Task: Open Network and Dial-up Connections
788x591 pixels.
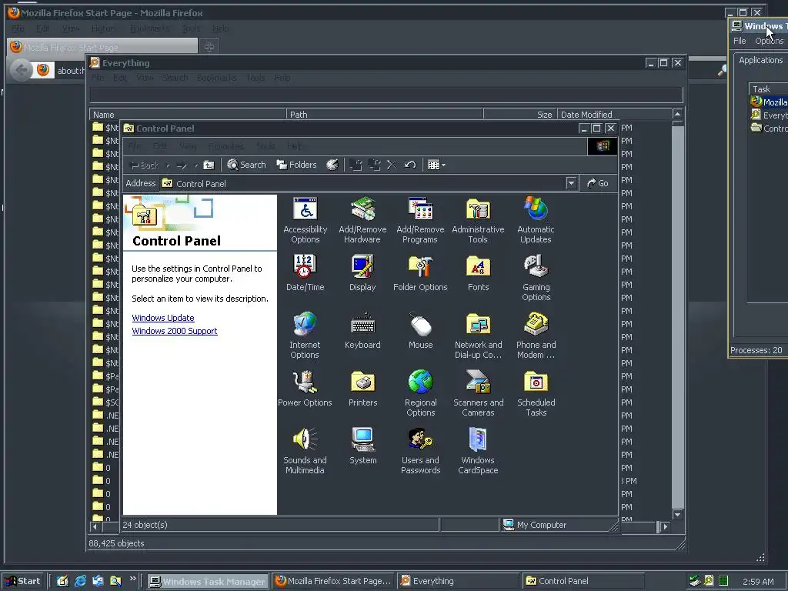Action: 478,336
